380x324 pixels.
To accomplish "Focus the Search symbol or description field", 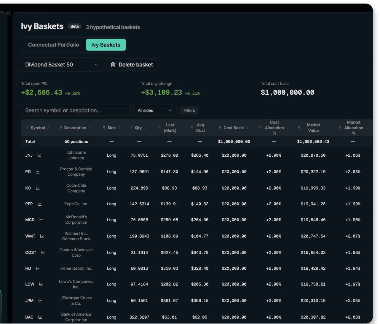I will point(76,110).
